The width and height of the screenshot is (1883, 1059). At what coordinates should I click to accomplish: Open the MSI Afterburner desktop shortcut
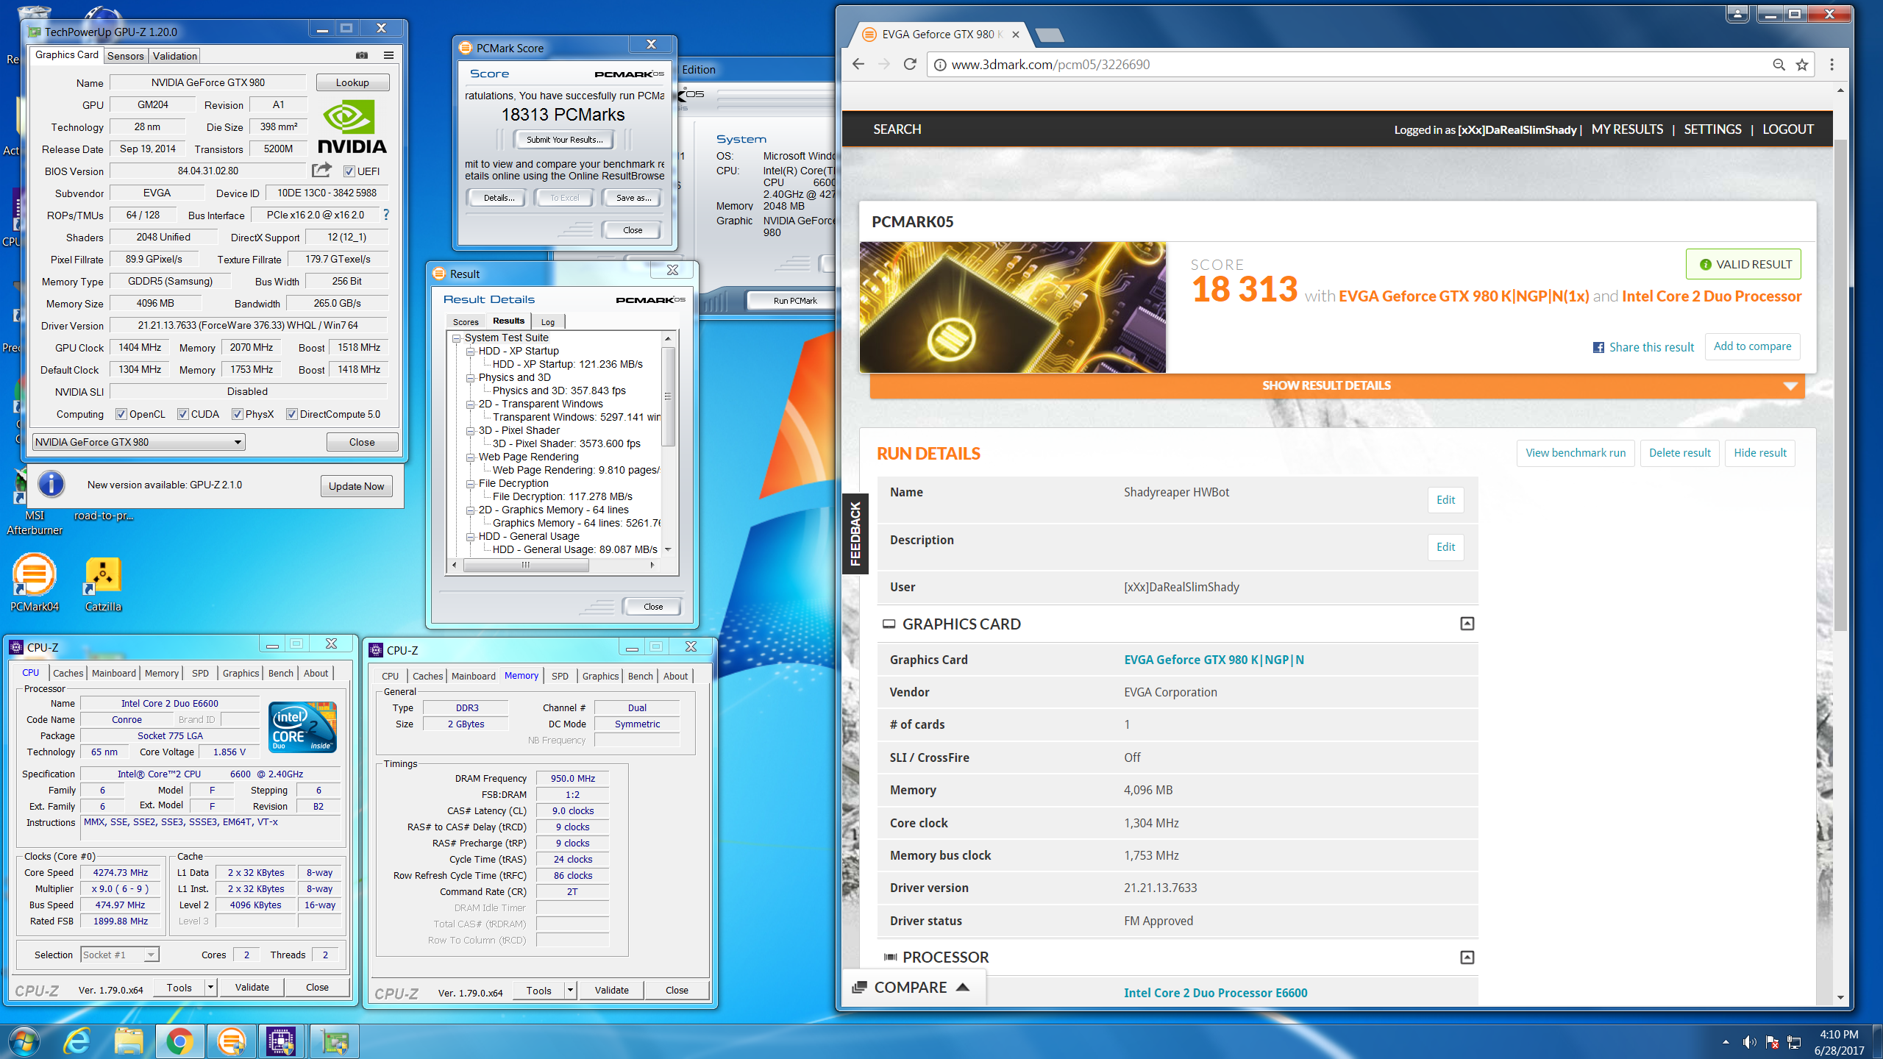click(x=34, y=500)
